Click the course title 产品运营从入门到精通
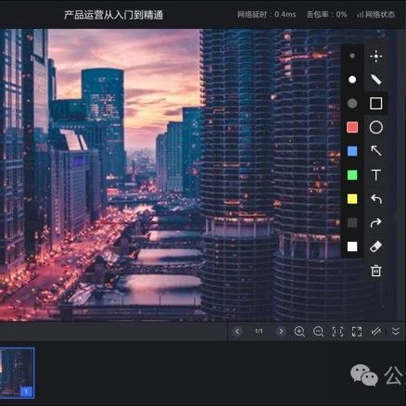The height and width of the screenshot is (406, 406). [114, 15]
